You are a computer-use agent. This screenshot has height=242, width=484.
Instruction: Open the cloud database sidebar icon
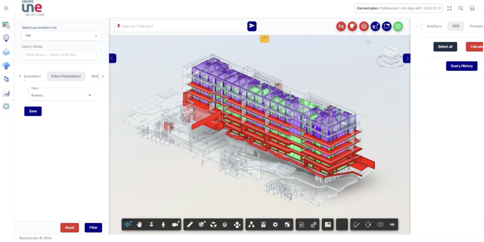(x=6, y=65)
